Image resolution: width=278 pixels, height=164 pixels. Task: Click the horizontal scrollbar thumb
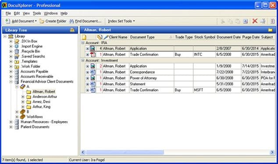click(x=125, y=152)
